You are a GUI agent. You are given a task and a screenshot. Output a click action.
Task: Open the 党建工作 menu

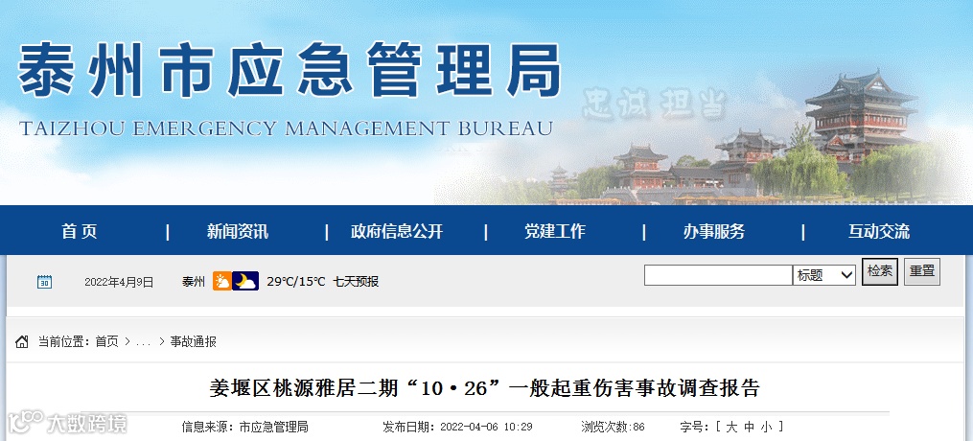555,231
